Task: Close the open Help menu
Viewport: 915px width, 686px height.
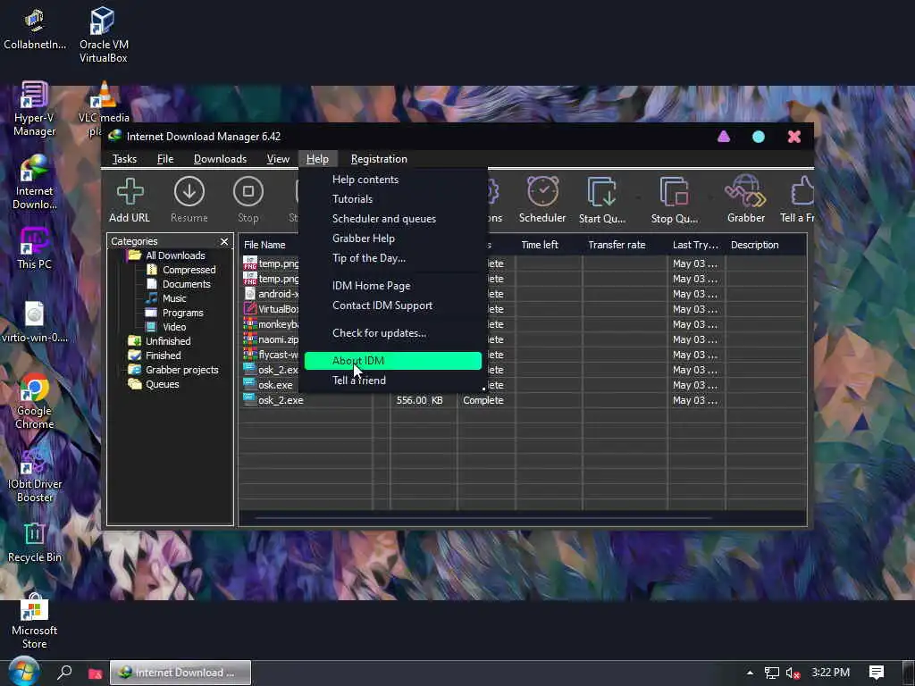Action: tap(317, 159)
